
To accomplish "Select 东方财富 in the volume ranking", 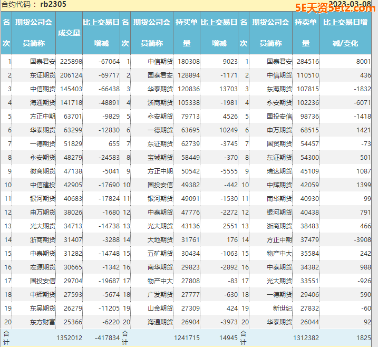I will (42, 322).
